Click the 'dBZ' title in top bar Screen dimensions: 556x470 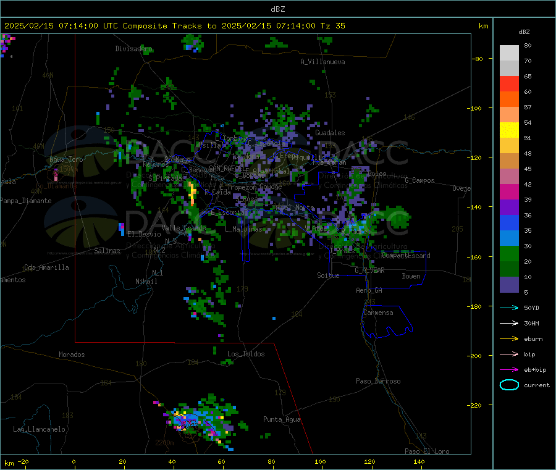coord(277,9)
